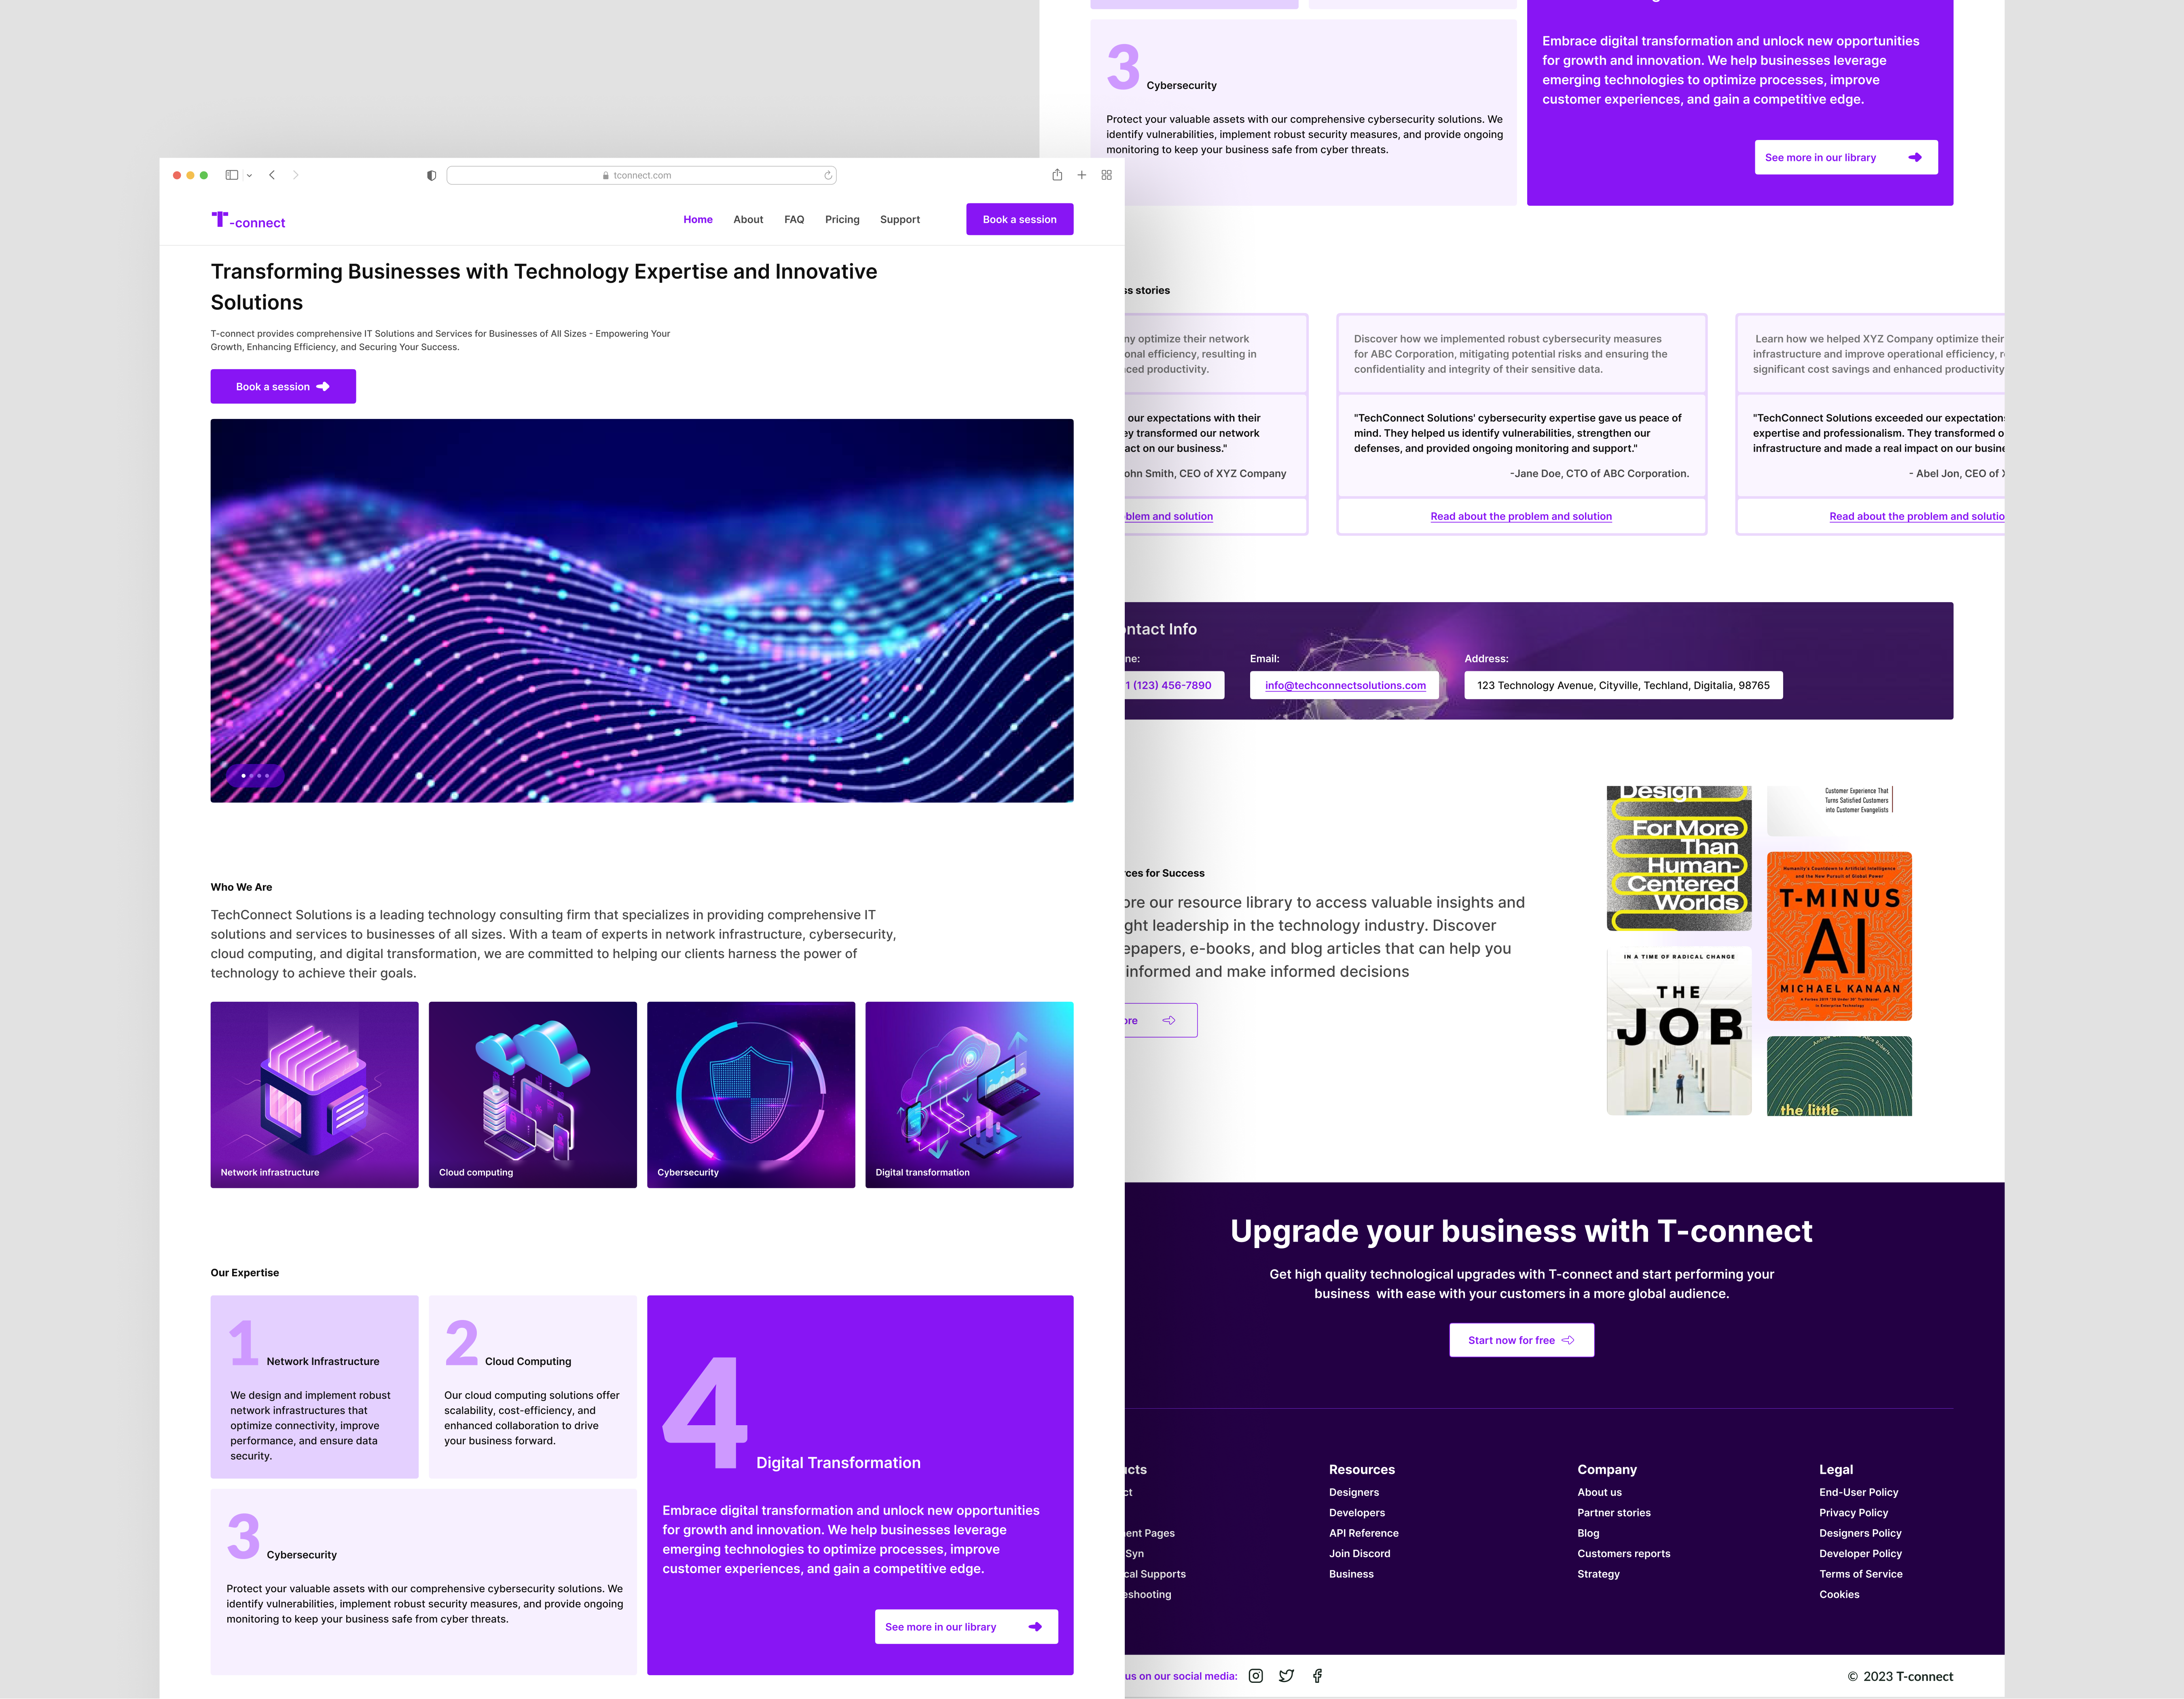This screenshot has height=1699, width=2184.
Task: Open Twitter from the footer social icons
Action: (1287, 1676)
